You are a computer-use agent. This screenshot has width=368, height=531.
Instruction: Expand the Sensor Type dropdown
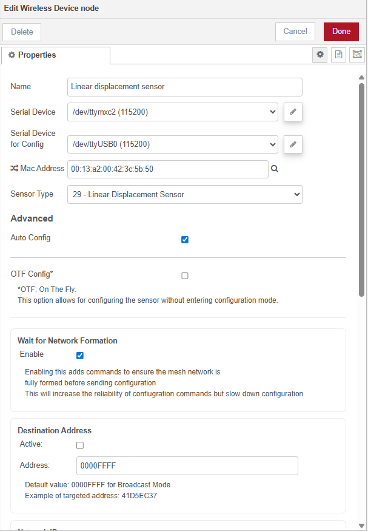185,194
